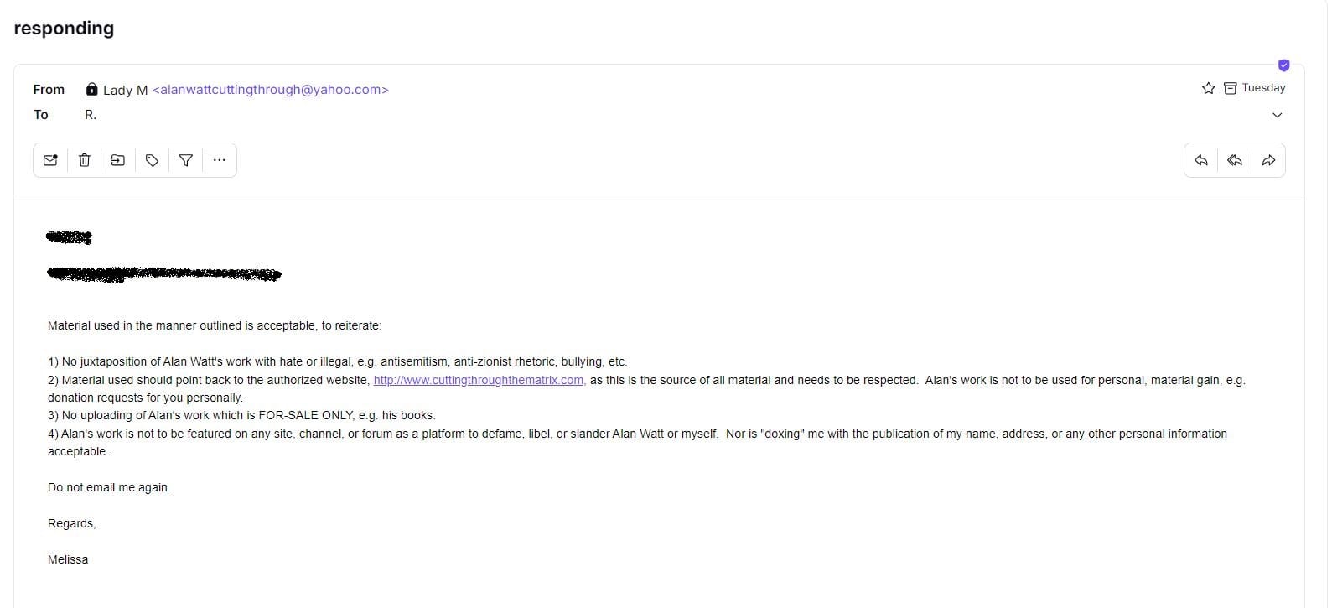
Task: Click the lock encryption icon beside Lady M
Action: pos(92,89)
